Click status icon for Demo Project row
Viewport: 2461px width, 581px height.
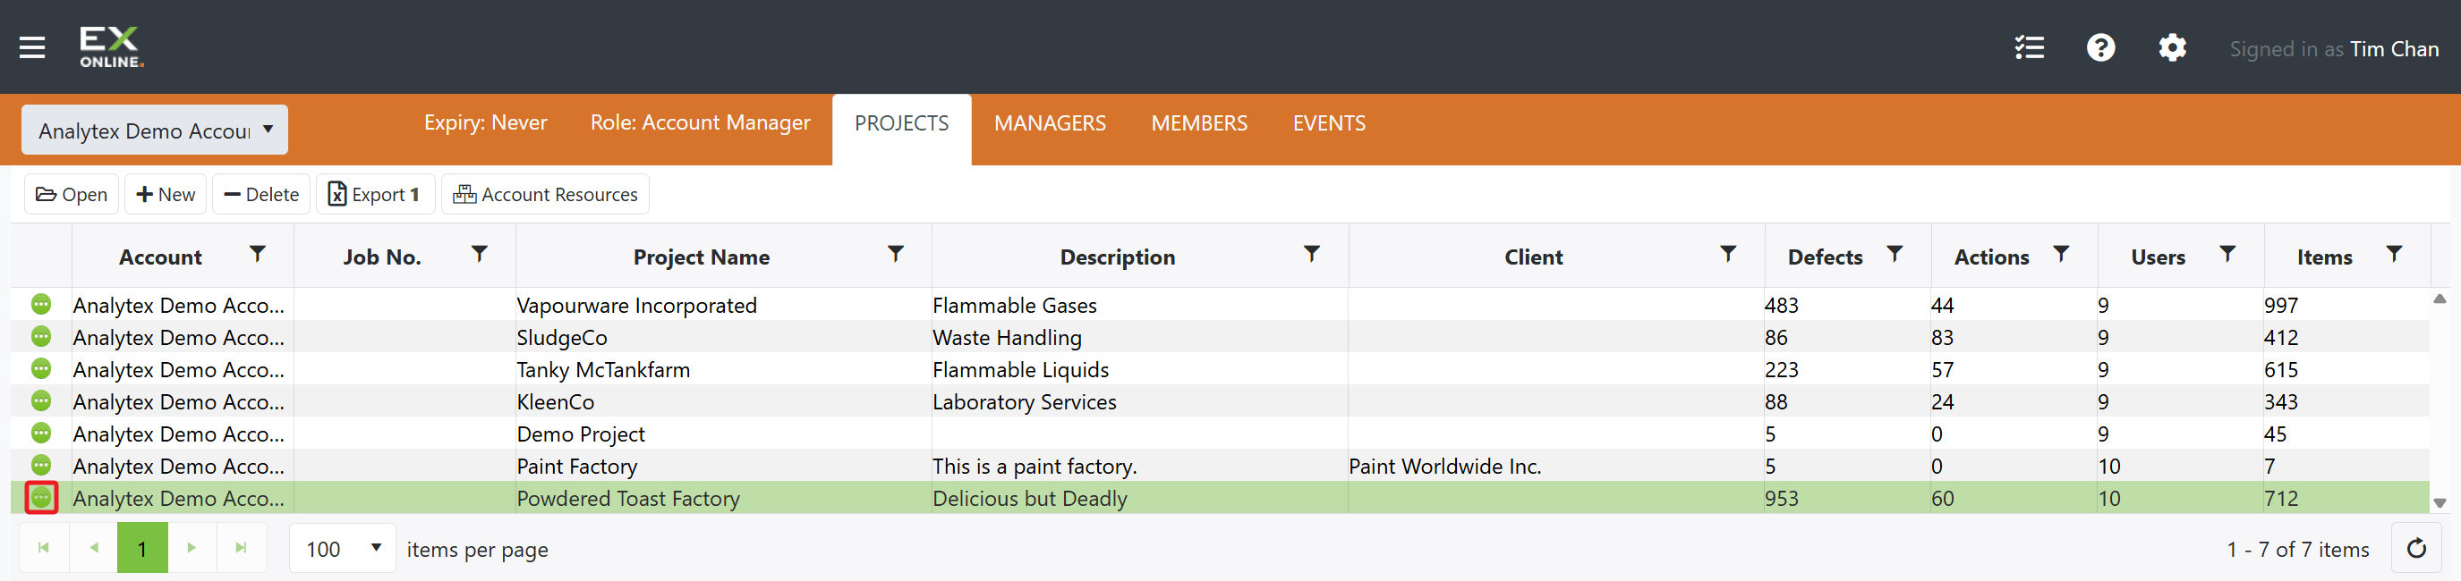41,434
